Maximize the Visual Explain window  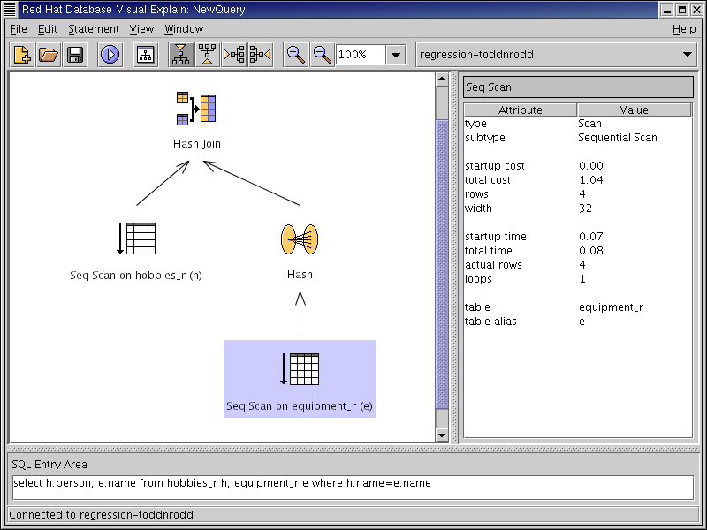coord(682,10)
